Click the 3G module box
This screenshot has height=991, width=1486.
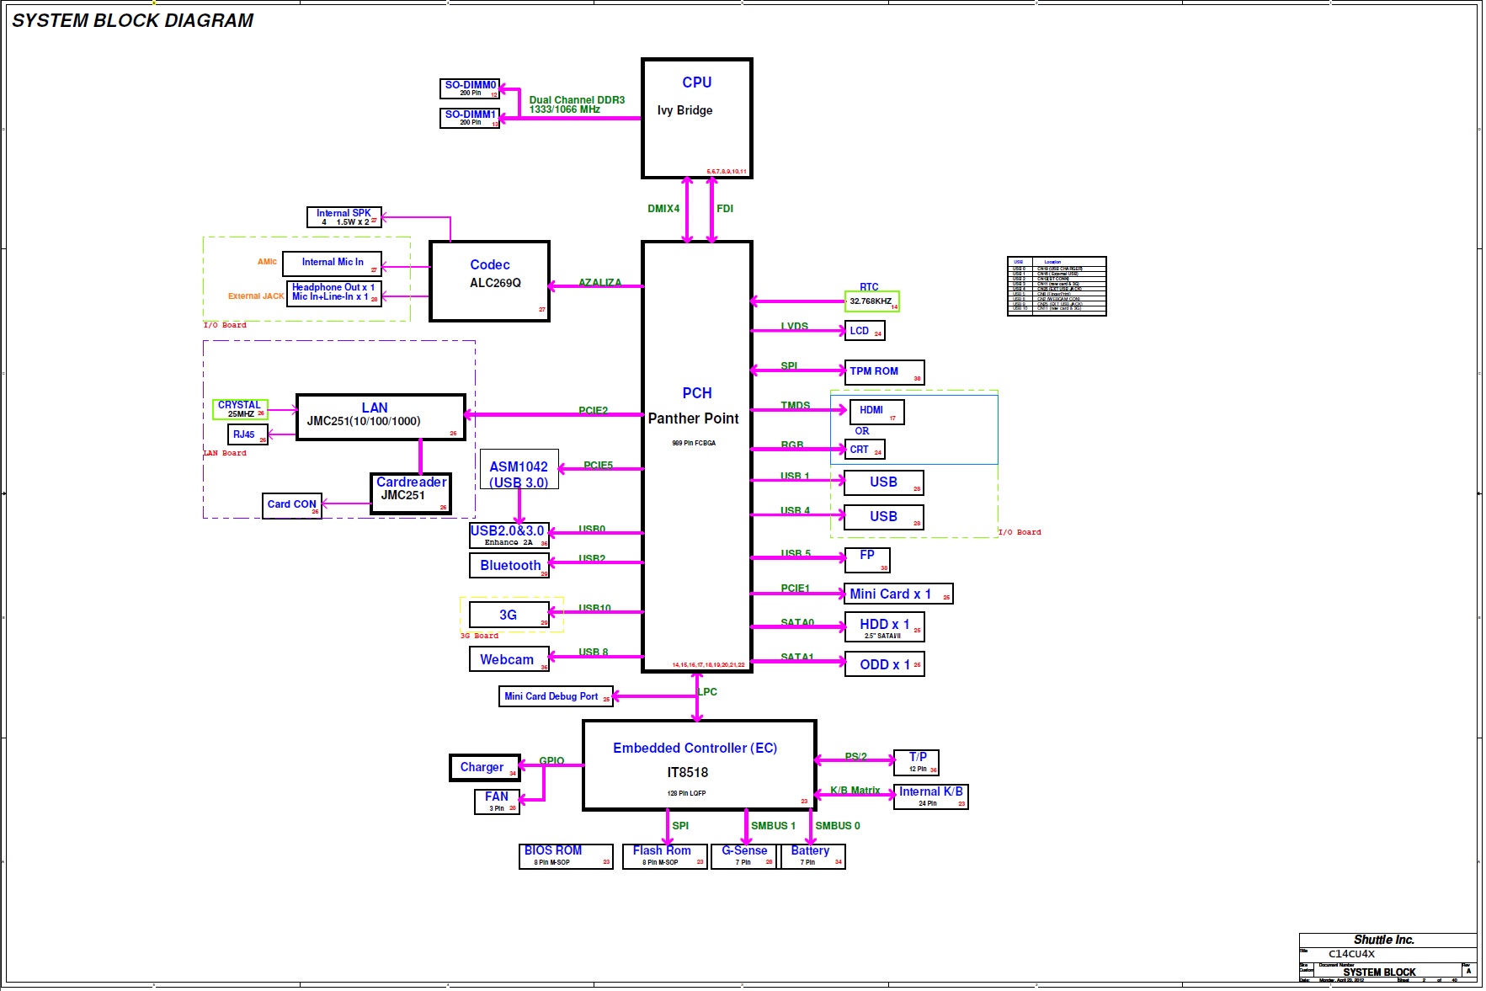point(509,615)
